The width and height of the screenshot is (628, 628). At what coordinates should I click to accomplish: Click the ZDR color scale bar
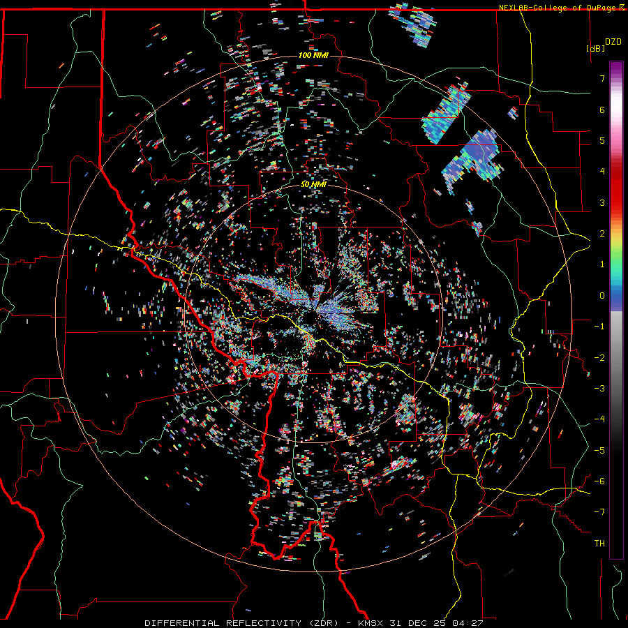616,310
